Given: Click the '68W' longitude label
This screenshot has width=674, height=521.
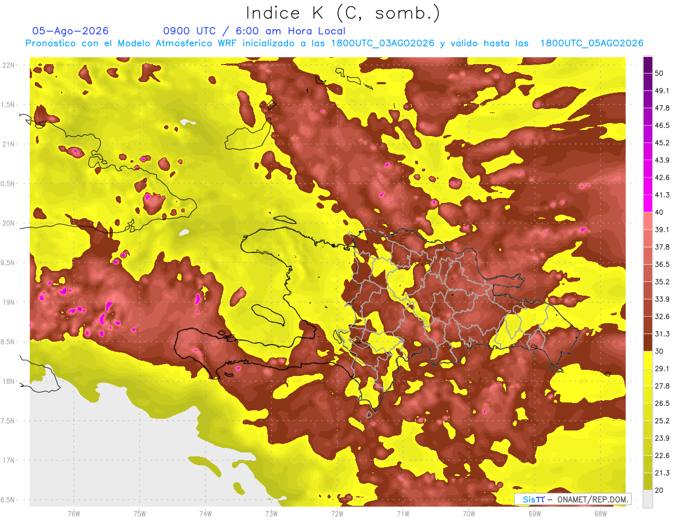Looking at the screenshot, I should [x=600, y=514].
